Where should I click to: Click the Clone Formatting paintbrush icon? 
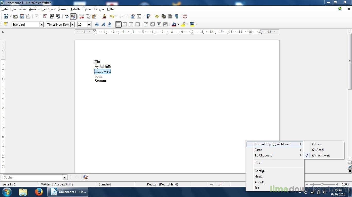tap(104, 16)
